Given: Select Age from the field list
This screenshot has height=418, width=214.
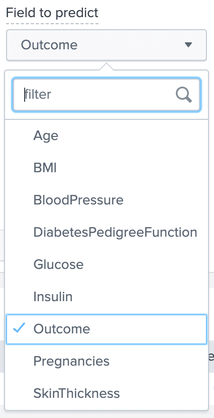Looking at the screenshot, I should tap(106, 136).
